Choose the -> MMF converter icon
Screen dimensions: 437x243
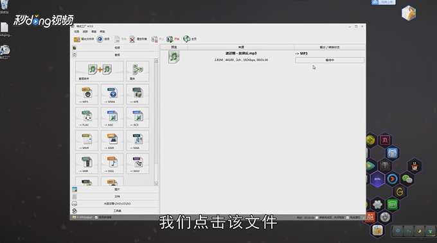coord(87,140)
